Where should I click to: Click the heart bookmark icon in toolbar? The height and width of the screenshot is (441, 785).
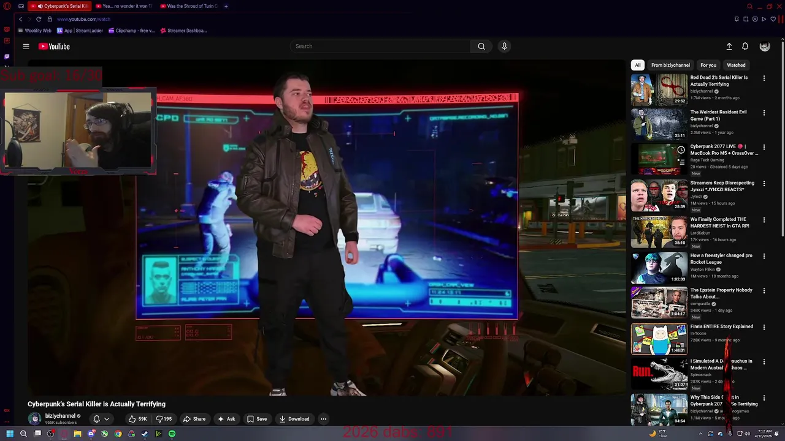click(x=773, y=19)
